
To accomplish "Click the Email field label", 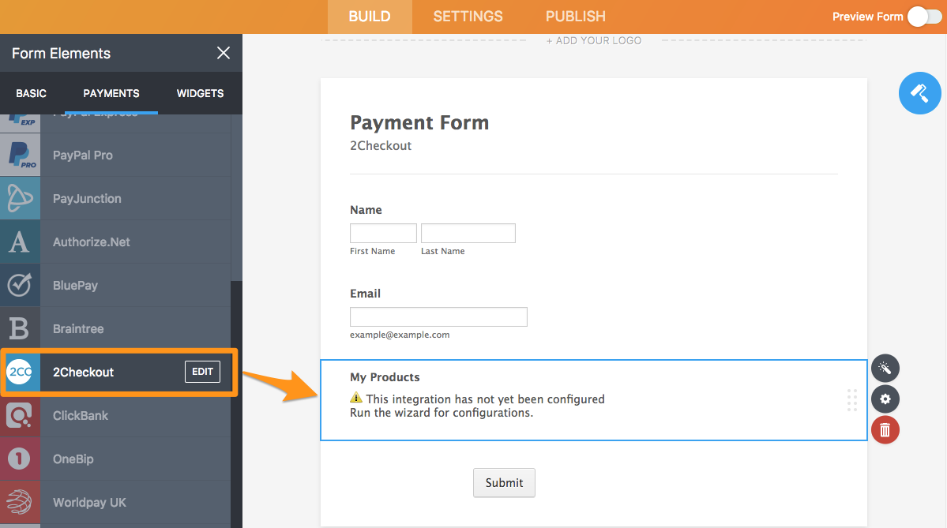I will [366, 294].
